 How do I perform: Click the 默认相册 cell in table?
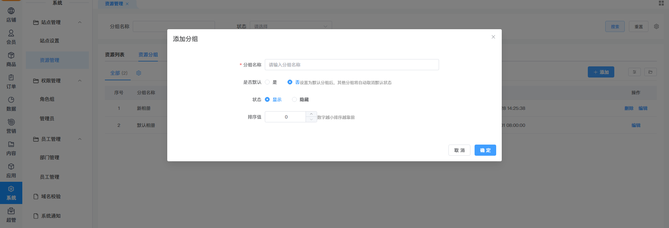(146, 125)
